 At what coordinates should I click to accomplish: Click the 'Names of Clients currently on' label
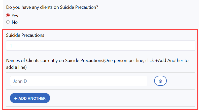tap(35, 60)
